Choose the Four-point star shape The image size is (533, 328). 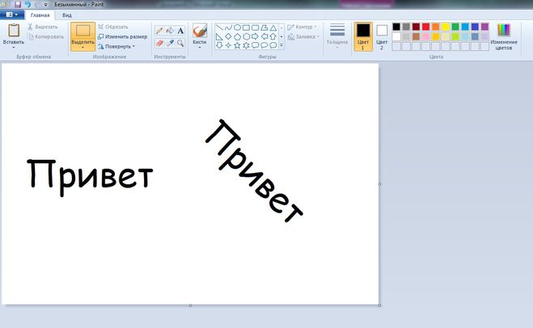click(x=228, y=45)
